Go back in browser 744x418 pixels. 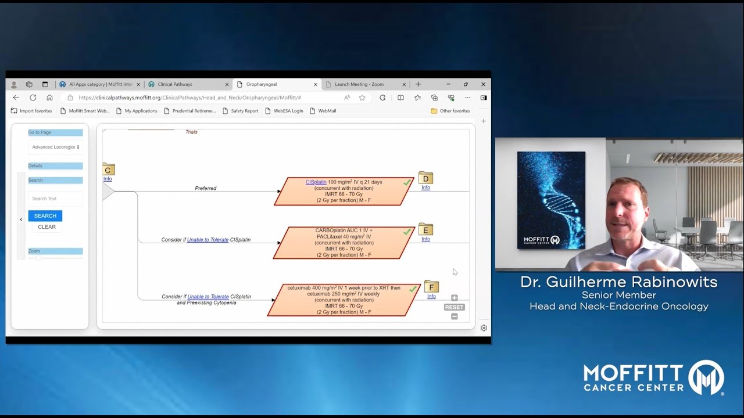pyautogui.click(x=16, y=98)
